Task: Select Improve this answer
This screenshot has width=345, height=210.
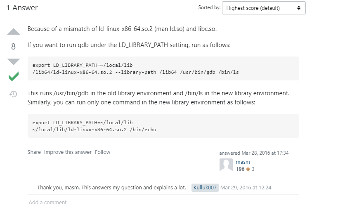Action: pyautogui.click(x=68, y=152)
